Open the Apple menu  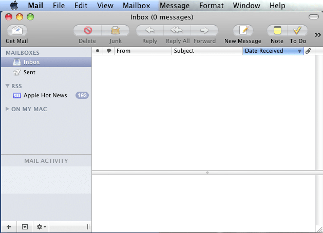(14, 5)
